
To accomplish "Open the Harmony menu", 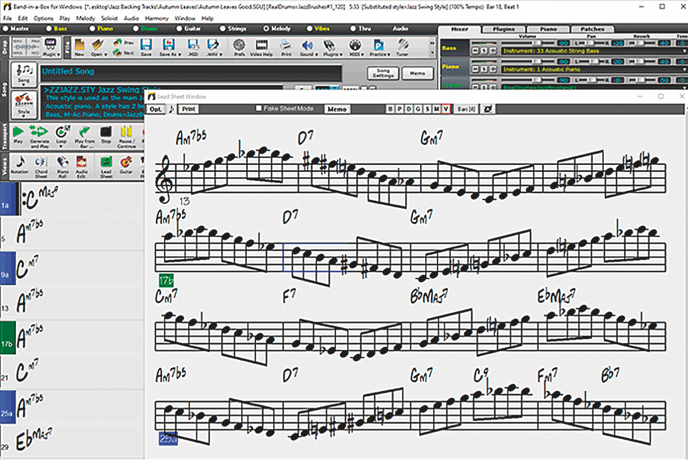I will pos(157,18).
